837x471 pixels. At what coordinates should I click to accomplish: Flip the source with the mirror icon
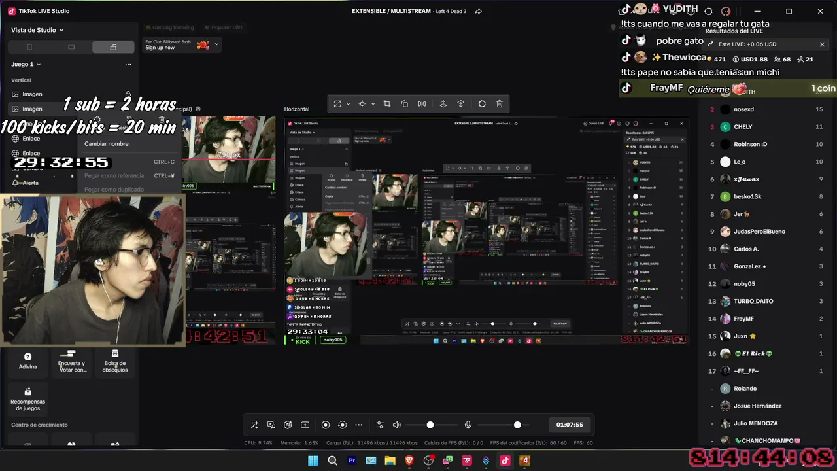click(422, 104)
